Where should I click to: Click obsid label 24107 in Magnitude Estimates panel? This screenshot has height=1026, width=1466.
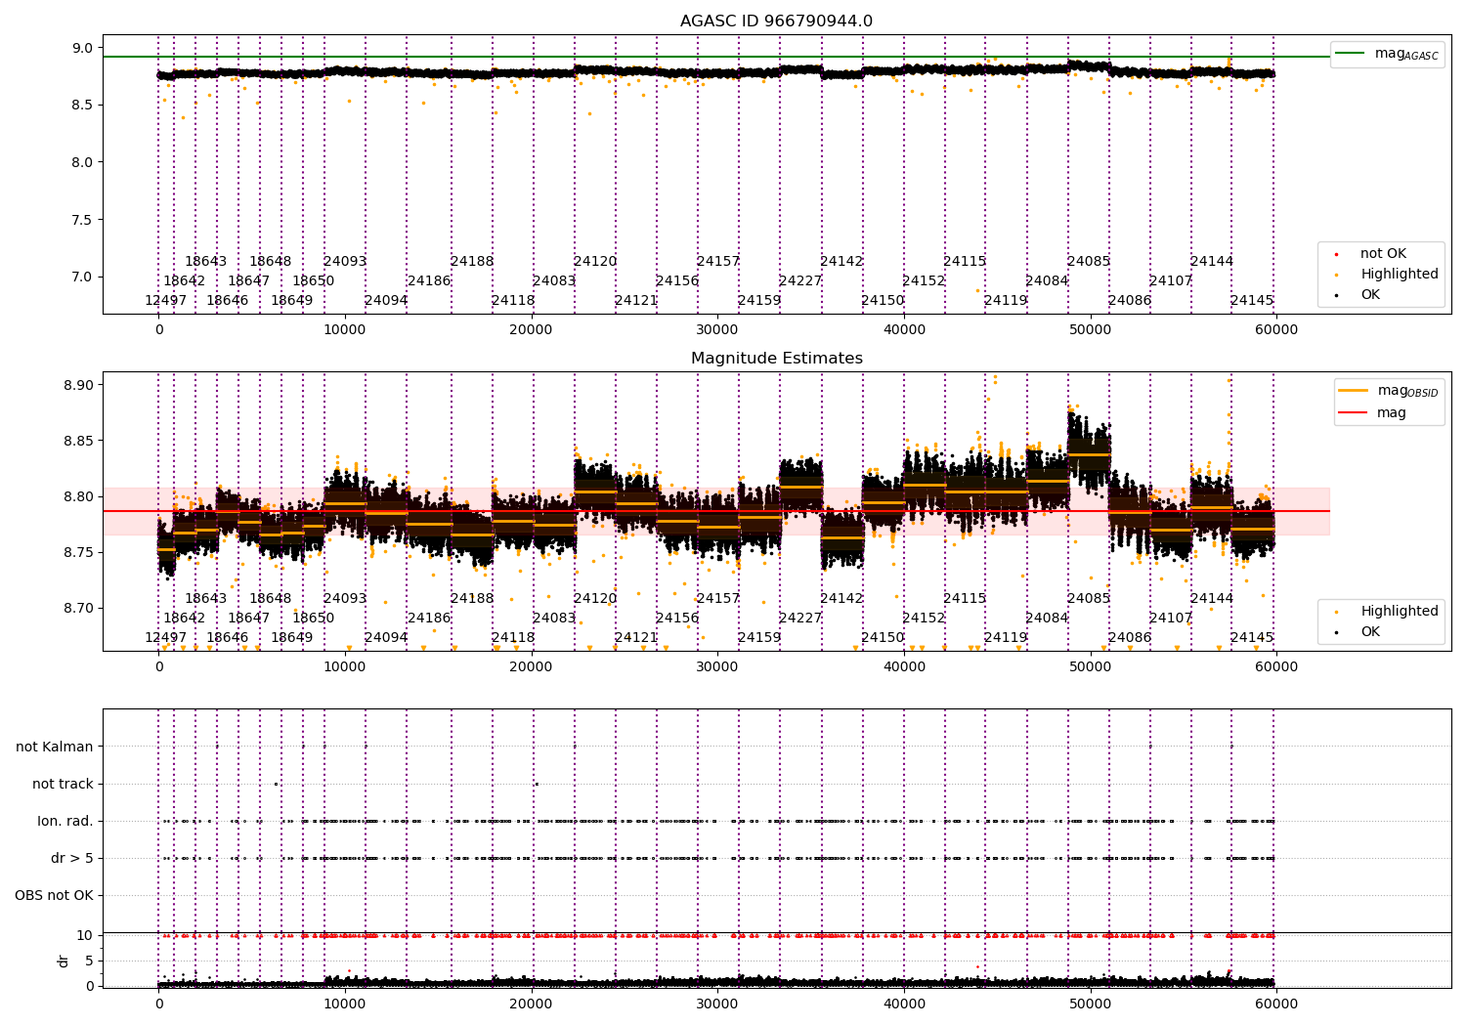pos(1171,619)
